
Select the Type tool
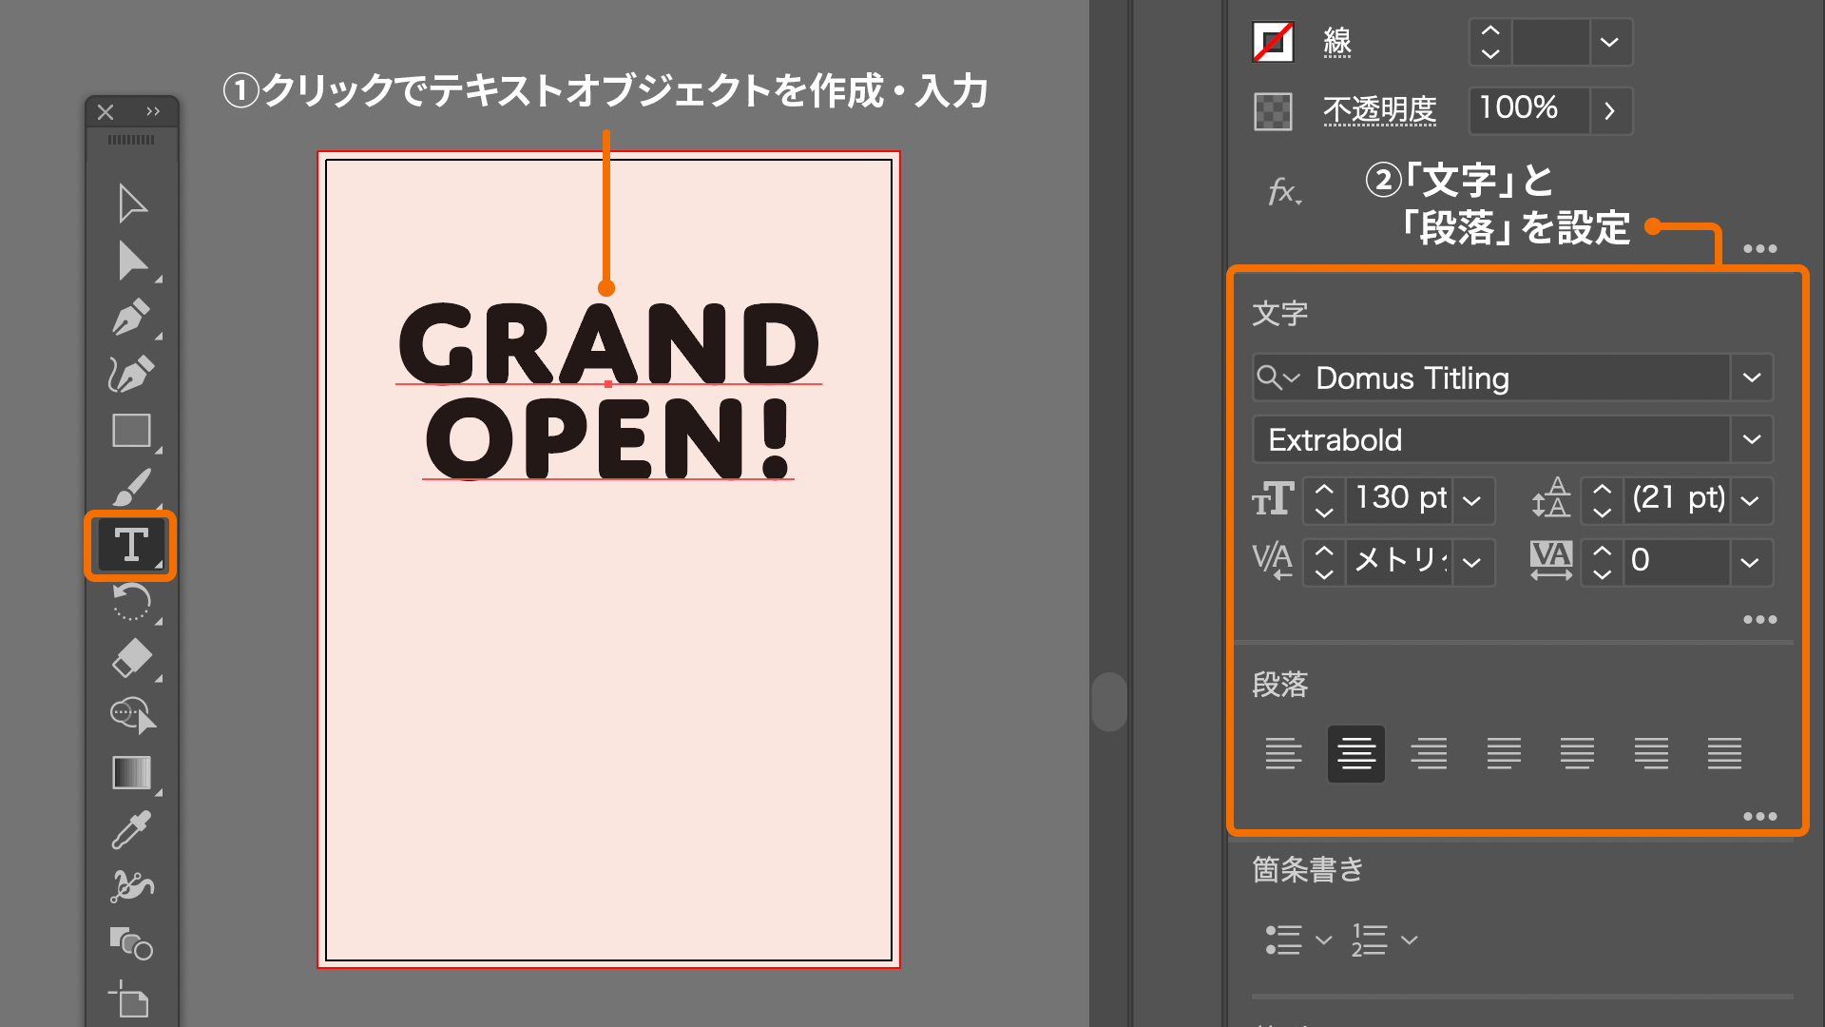pos(131,546)
